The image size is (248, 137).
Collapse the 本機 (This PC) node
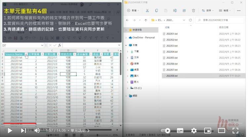point(126,45)
